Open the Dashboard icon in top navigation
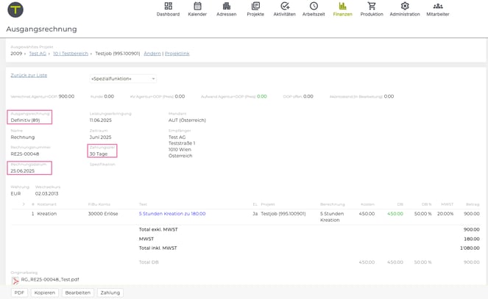Image resolution: width=488 pixels, height=299 pixels. pyautogui.click(x=168, y=6)
